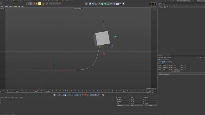The image size is (205, 115).
Task: Open the purple Bend deformer icon
Action: pos(114,4)
